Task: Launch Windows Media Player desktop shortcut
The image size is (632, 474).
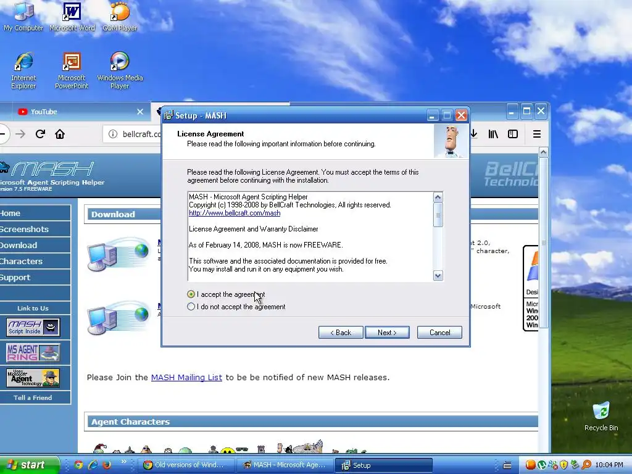Action: (120, 70)
